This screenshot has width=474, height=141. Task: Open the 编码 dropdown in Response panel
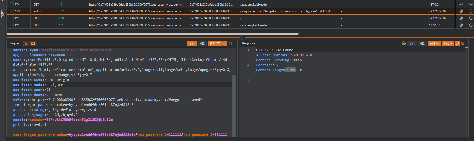(x=448, y=43)
